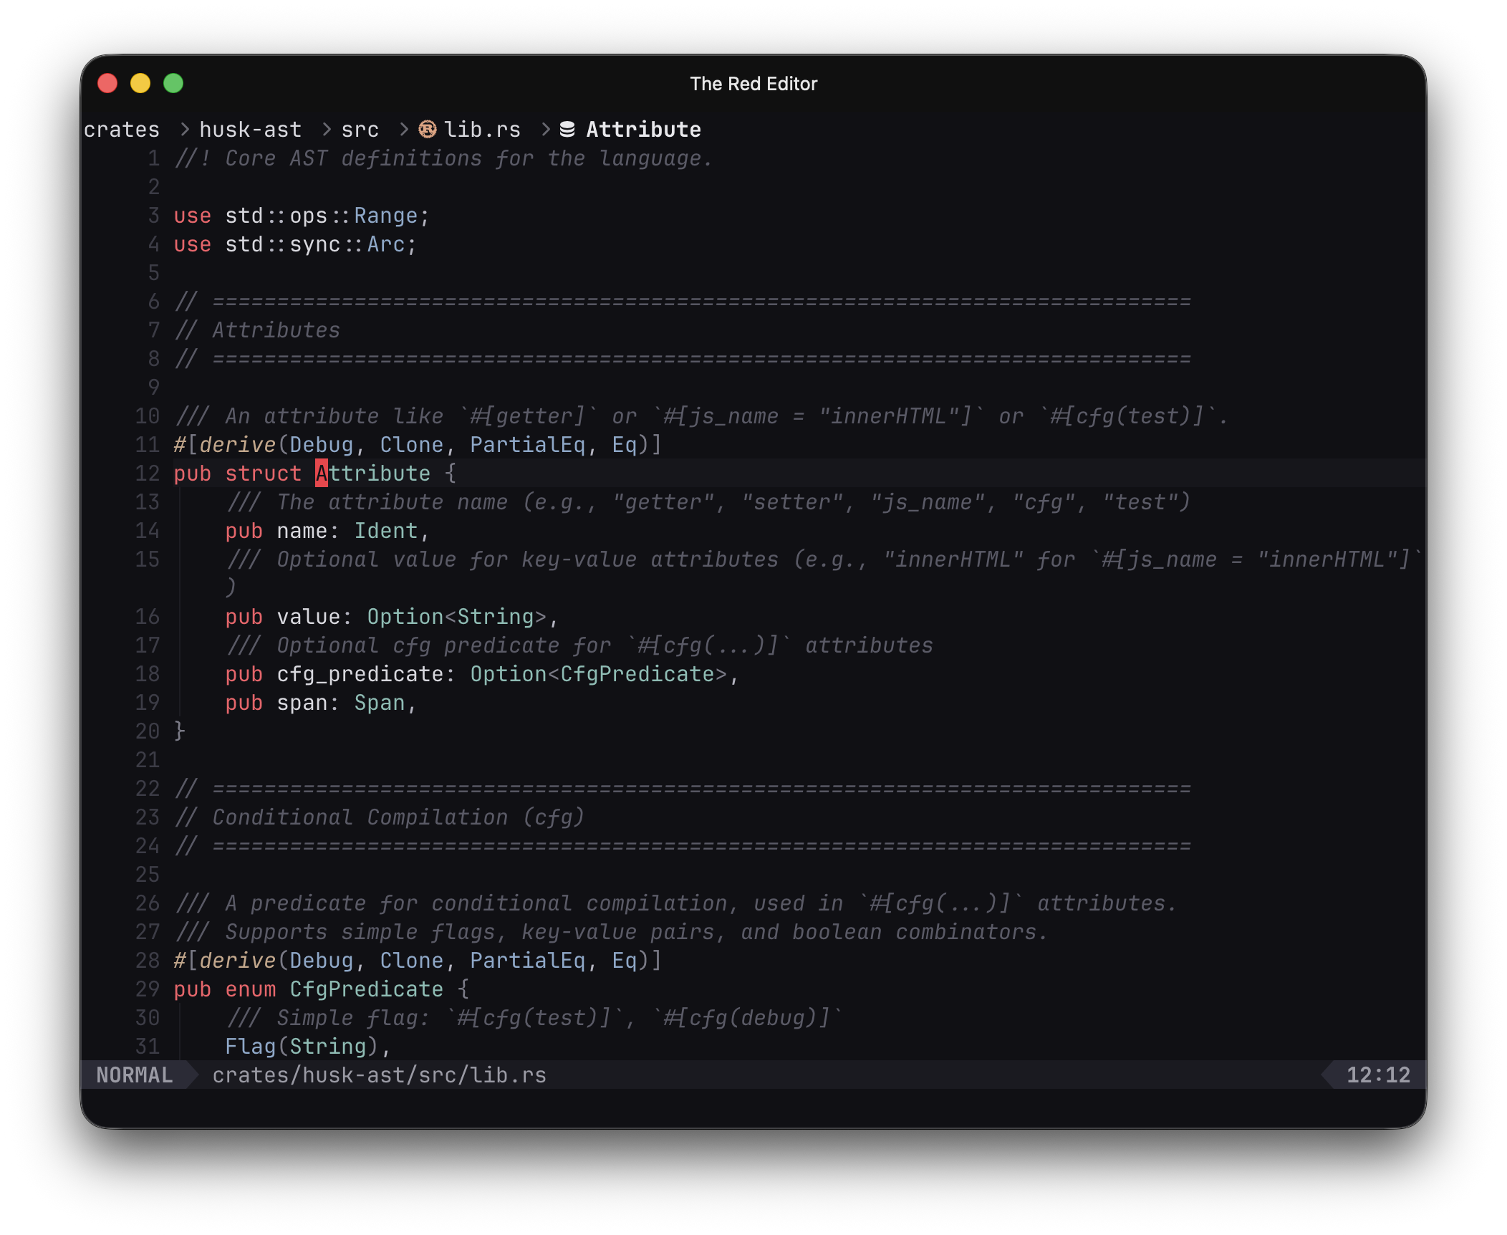Click 'struct' keyword on line 12
This screenshot has width=1507, height=1235.
263,474
